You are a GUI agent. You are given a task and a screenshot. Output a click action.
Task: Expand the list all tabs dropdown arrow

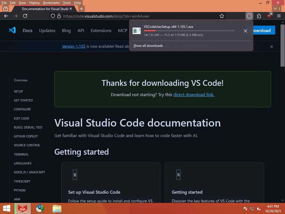tap(277, 9)
